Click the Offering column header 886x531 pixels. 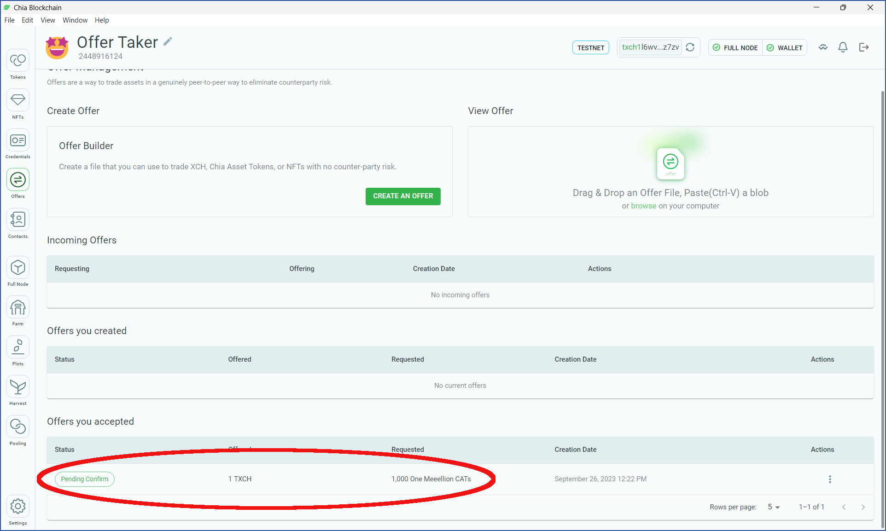302,269
